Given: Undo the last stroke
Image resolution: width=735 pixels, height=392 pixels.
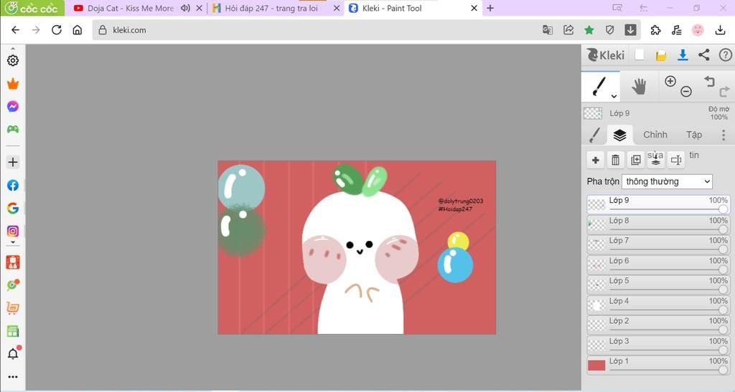Looking at the screenshot, I should click(x=709, y=82).
